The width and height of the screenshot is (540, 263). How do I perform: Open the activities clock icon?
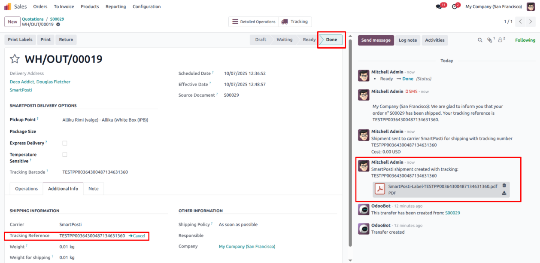[455, 7]
